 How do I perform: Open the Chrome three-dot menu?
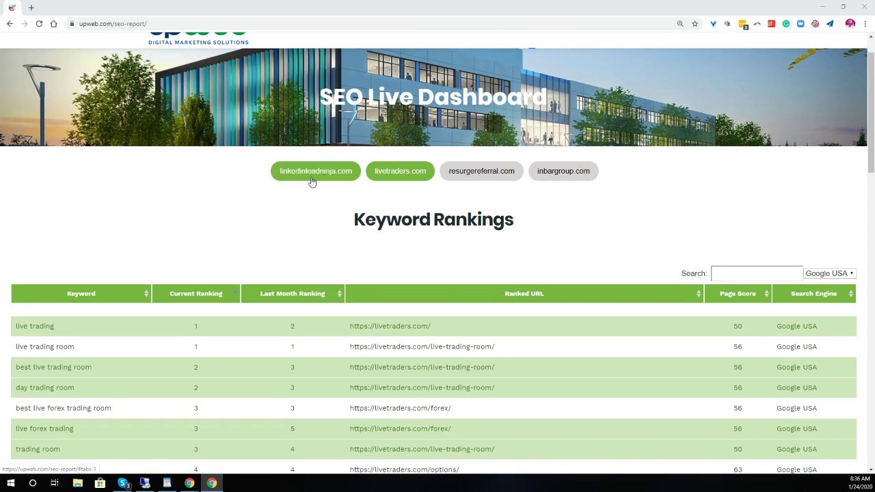(x=865, y=23)
